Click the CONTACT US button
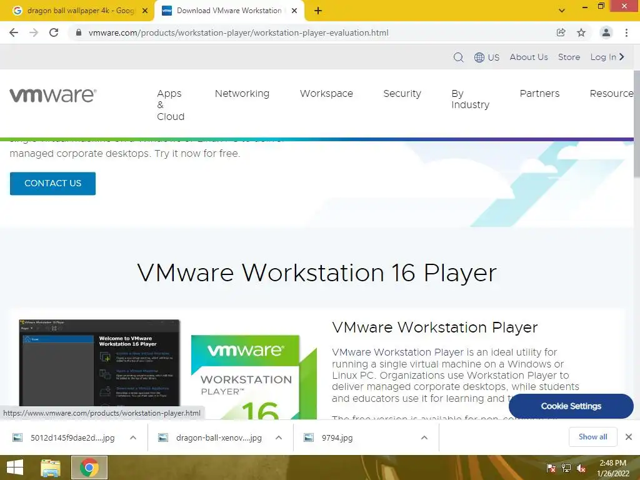 (x=52, y=183)
